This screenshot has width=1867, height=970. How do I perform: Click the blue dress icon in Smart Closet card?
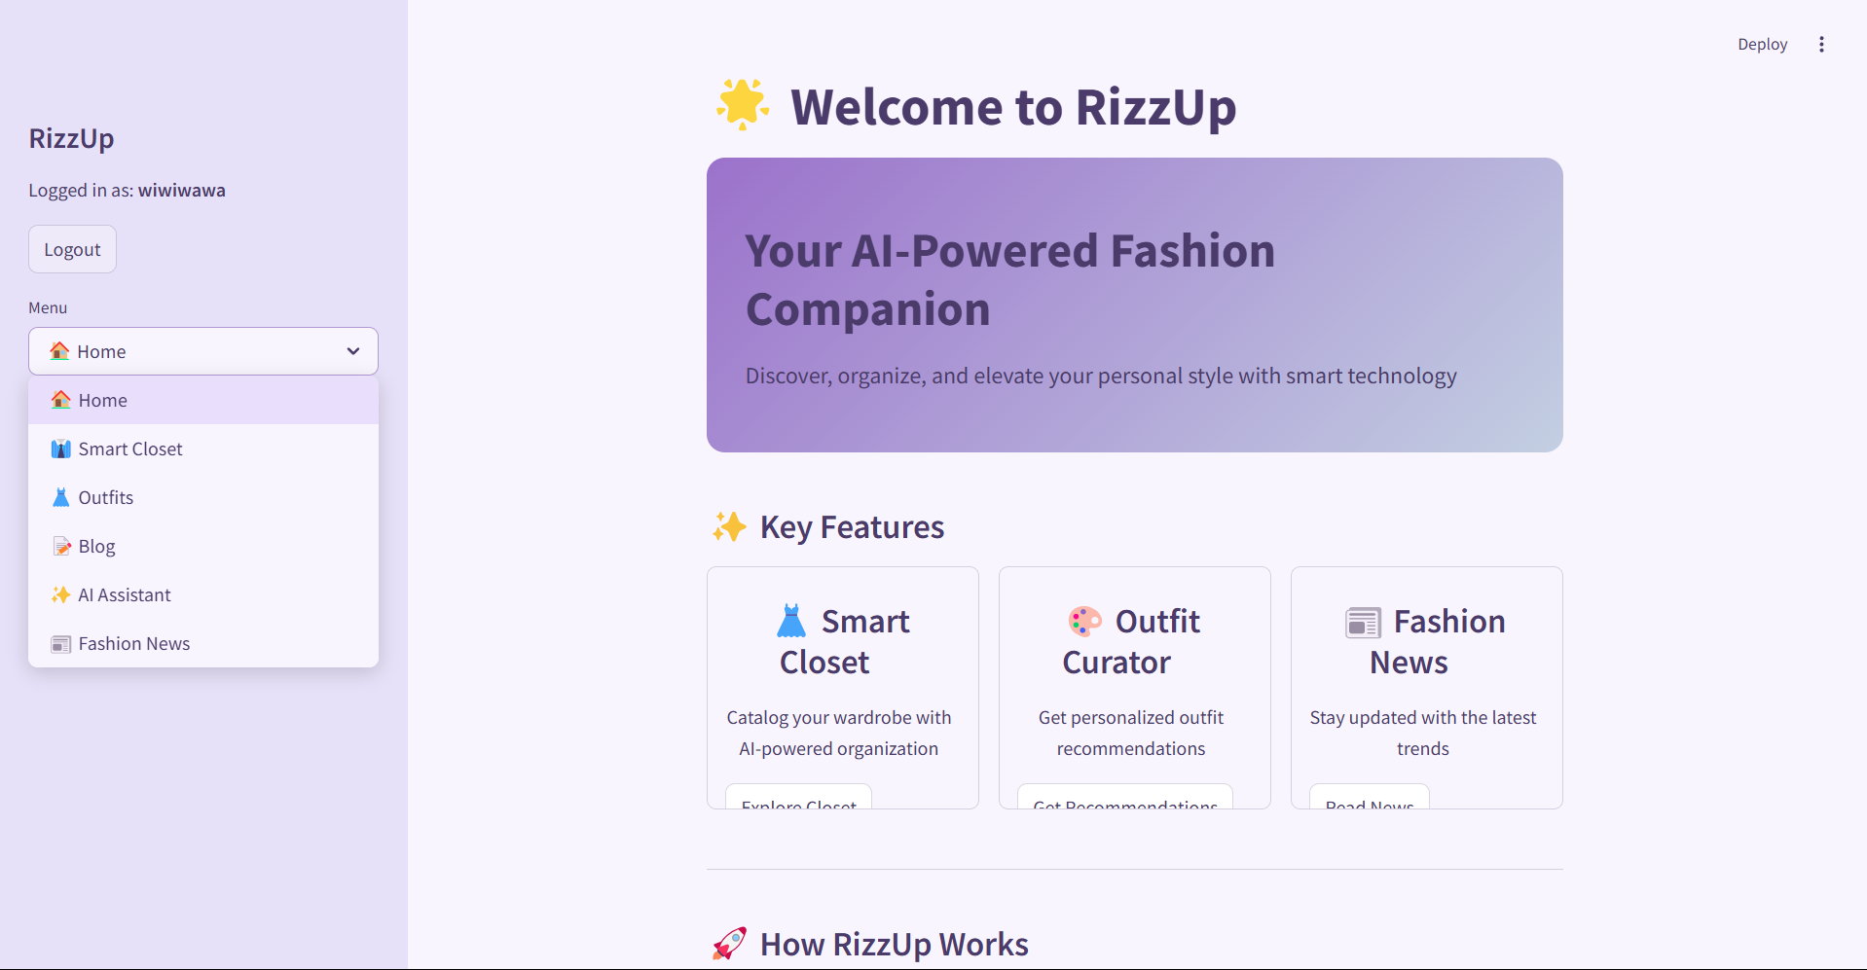click(x=791, y=621)
